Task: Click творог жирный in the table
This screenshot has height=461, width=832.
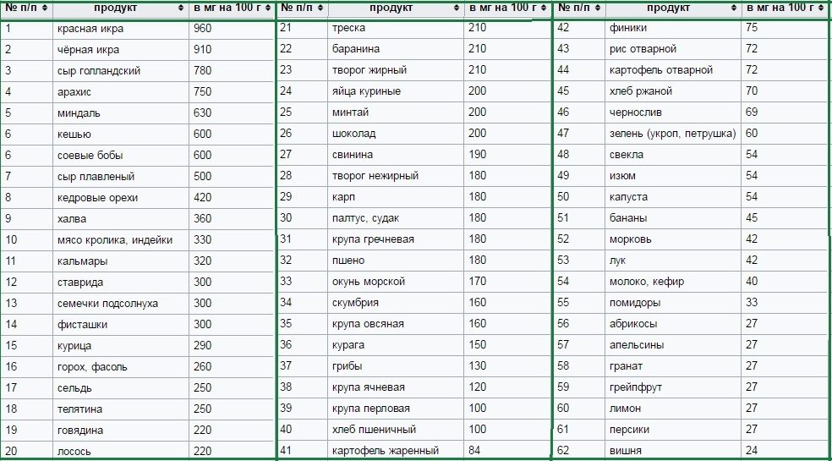Action: [396, 70]
